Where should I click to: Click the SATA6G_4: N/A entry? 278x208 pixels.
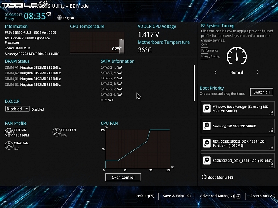pyautogui.click(x=111, y=84)
